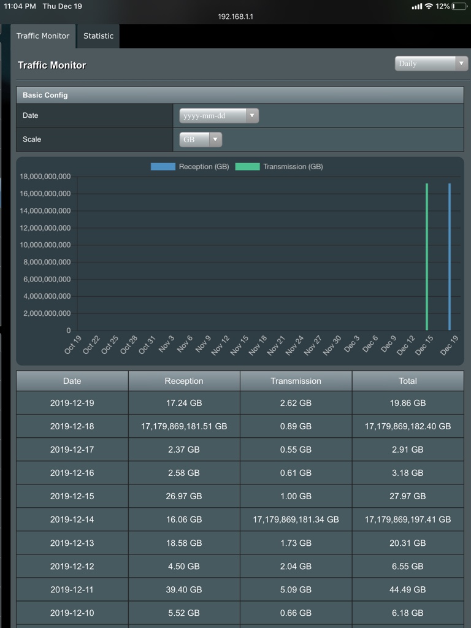The width and height of the screenshot is (471, 628).
Task: Click the blue reception bar on chart
Action: 450,257
